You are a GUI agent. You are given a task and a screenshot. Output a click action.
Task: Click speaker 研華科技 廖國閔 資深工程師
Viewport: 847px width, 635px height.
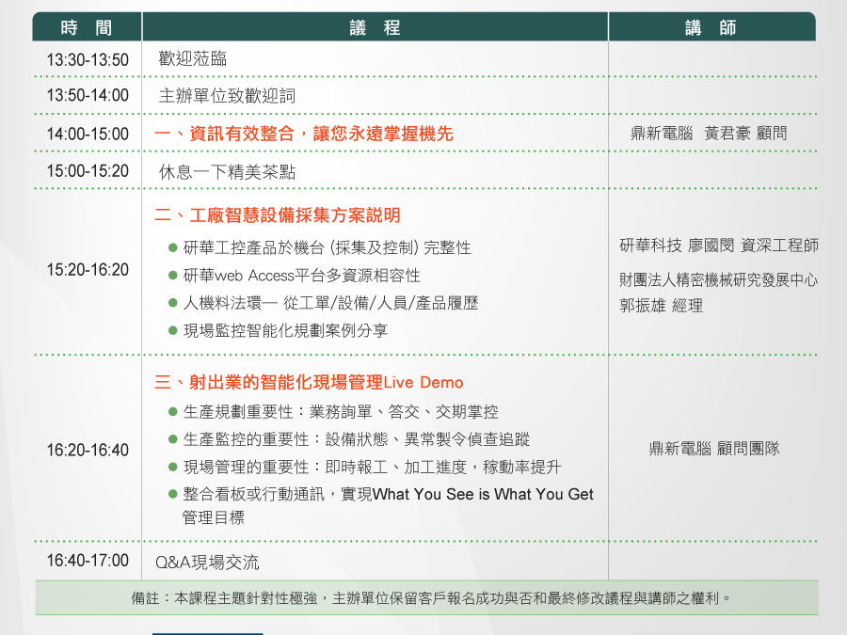click(x=719, y=246)
